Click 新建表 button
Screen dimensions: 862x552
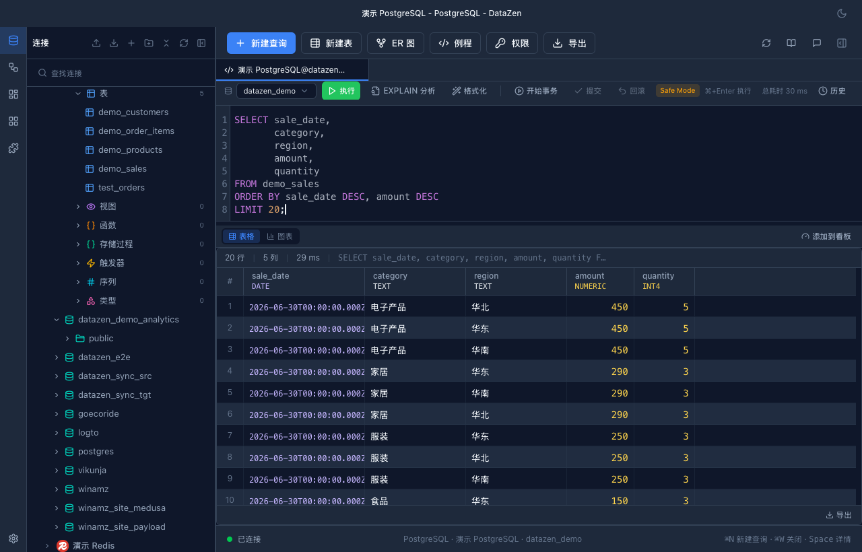coord(331,43)
